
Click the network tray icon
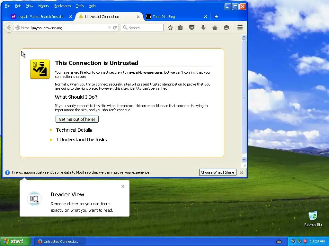point(299,242)
